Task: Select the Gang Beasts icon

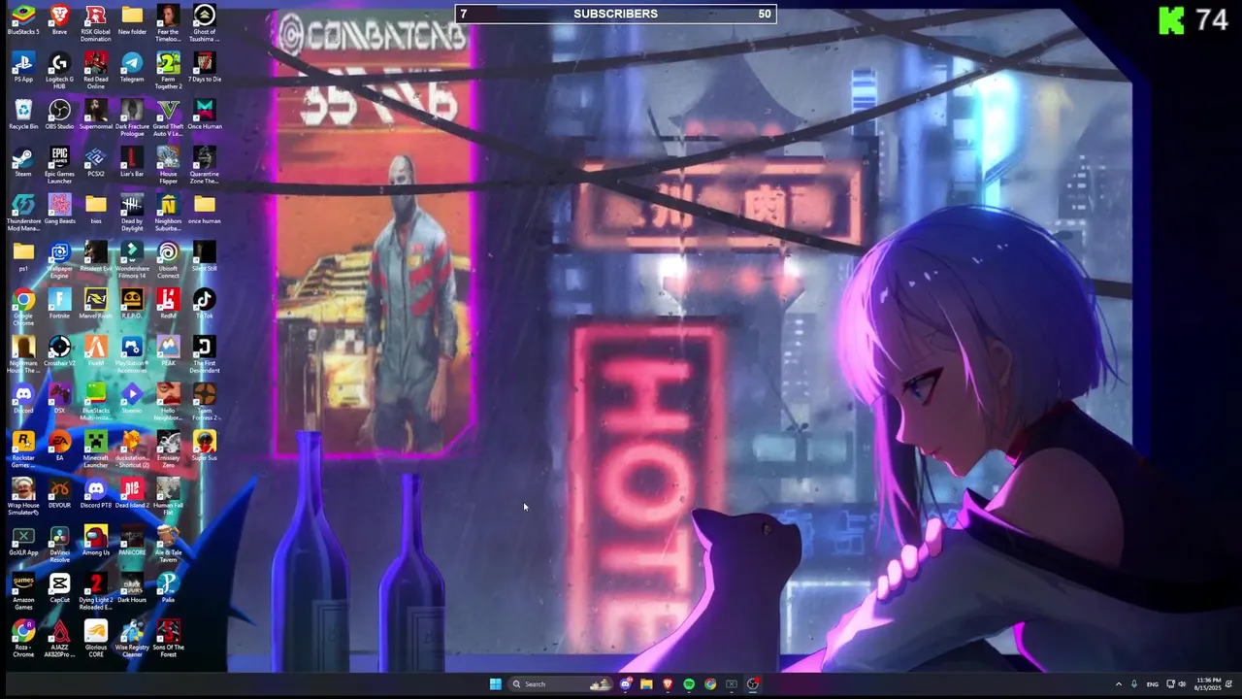Action: click(x=59, y=210)
